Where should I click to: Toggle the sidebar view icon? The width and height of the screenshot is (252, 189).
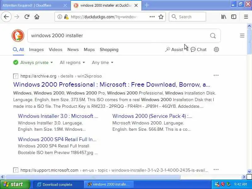pos(233,17)
